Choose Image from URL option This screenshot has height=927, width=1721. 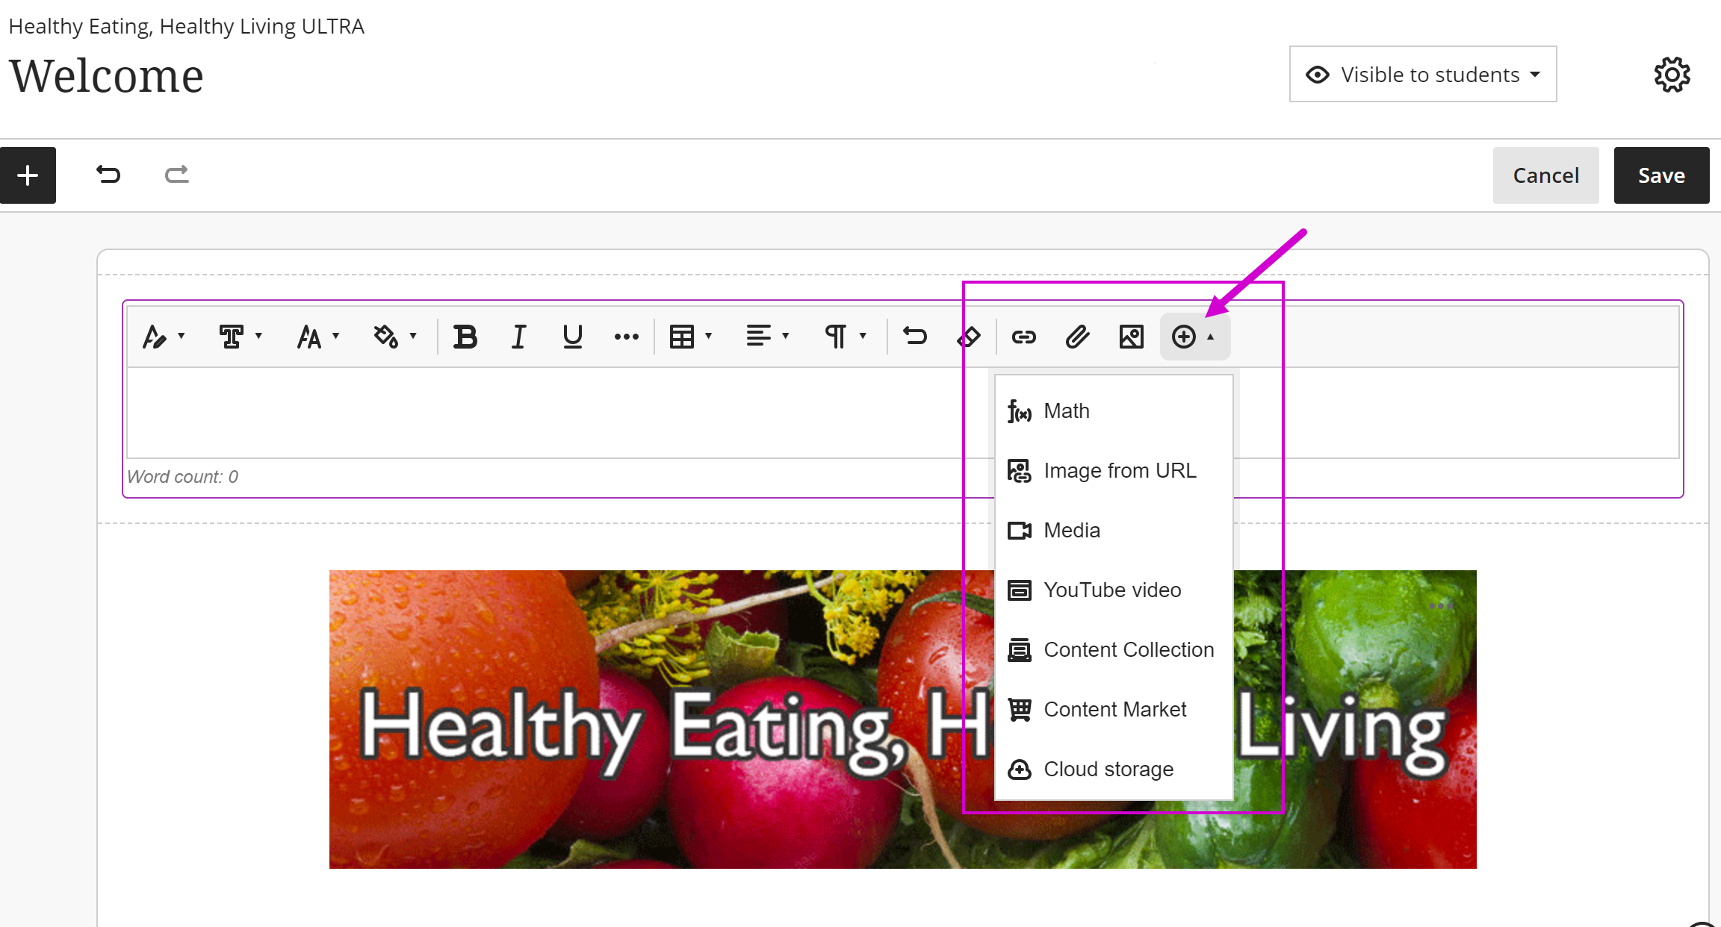point(1114,471)
